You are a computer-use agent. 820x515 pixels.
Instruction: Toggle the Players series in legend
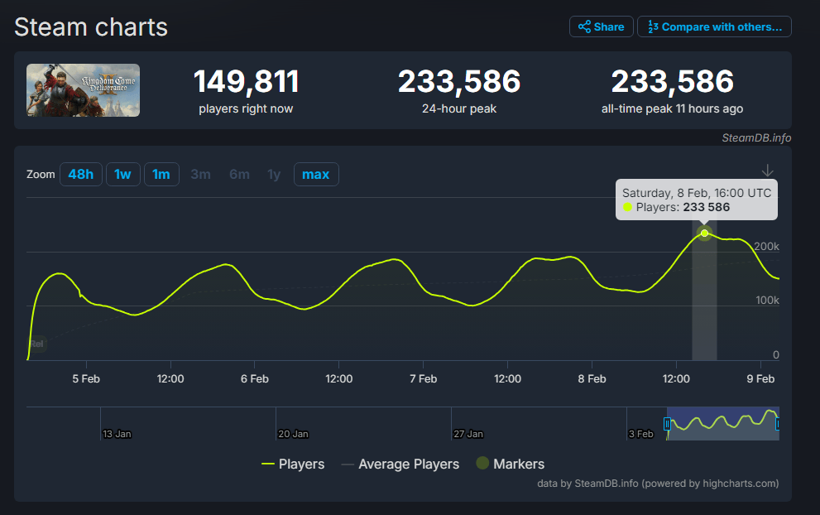click(x=293, y=464)
